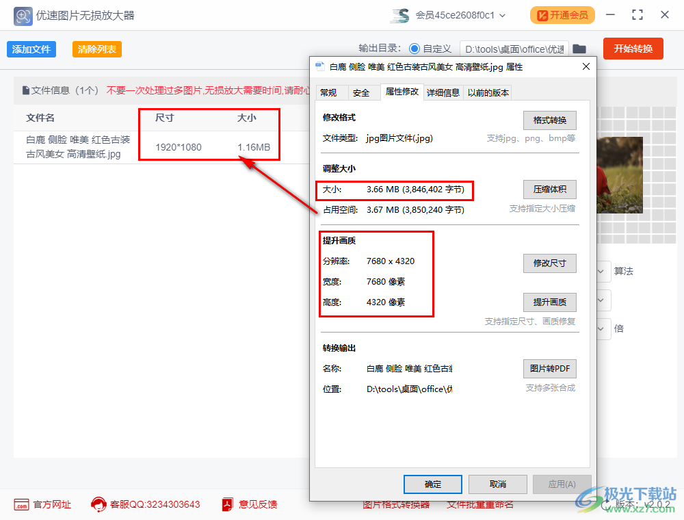Click the 文件信息 document icon above the file list

pyautogui.click(x=26, y=90)
